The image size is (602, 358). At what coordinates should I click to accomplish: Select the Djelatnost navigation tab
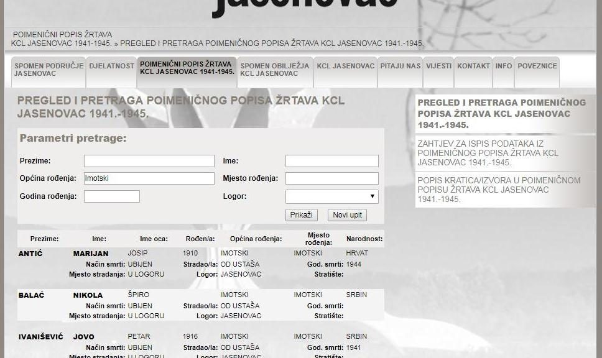111,67
